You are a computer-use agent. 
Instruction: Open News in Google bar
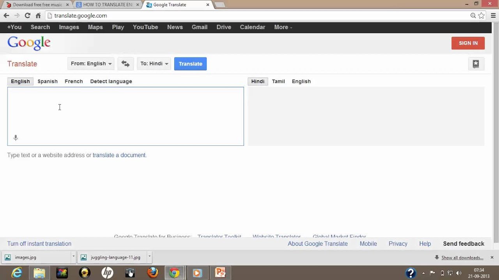tap(175, 27)
